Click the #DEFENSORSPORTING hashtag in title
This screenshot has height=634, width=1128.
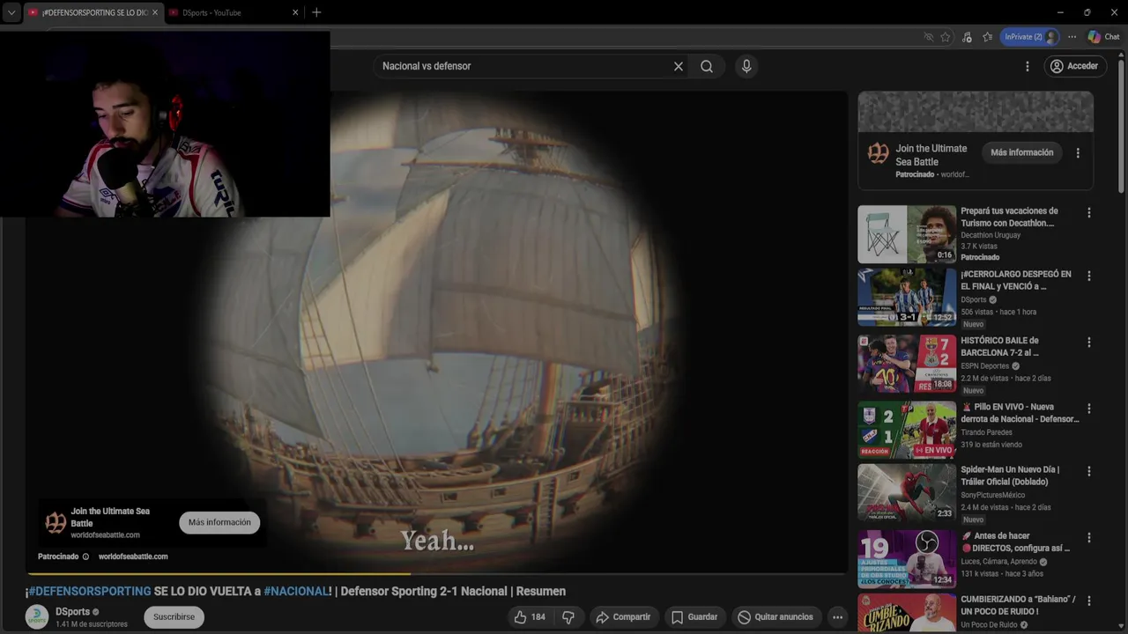[x=90, y=591]
